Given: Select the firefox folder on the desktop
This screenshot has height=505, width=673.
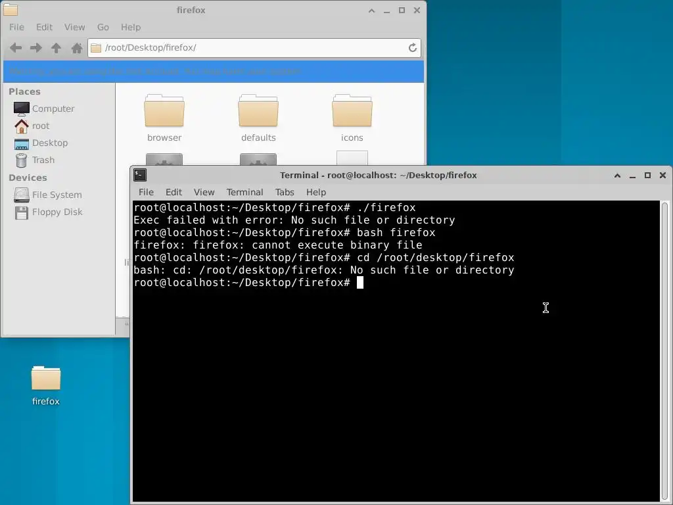Looking at the screenshot, I should coord(46,385).
